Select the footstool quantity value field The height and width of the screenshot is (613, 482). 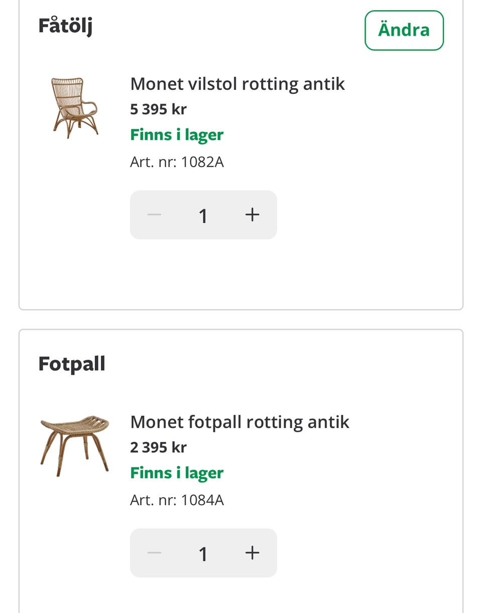(203, 554)
